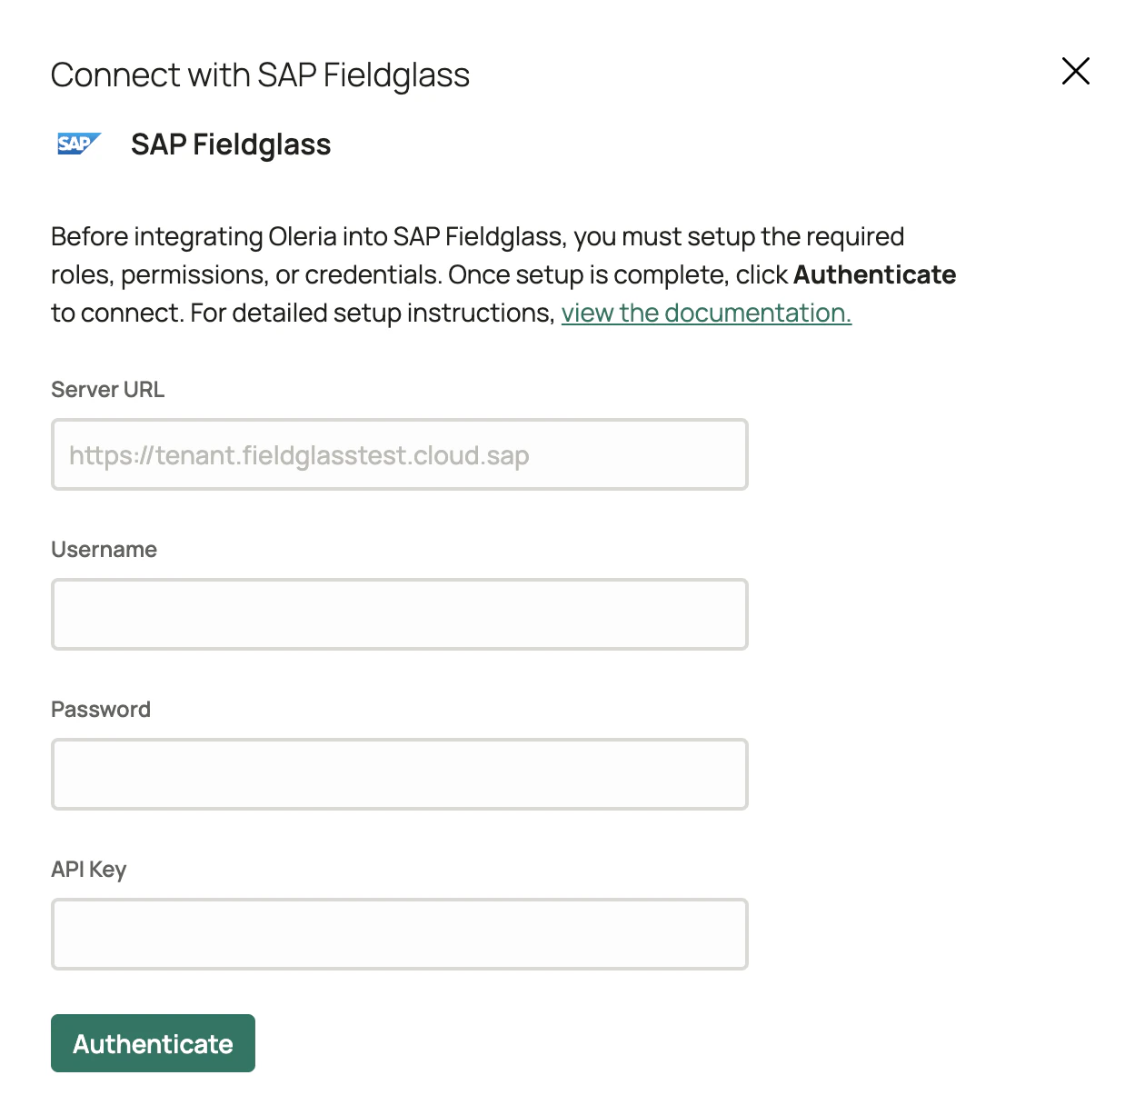
Task: Click the SAP logo icon
Action: point(78,144)
